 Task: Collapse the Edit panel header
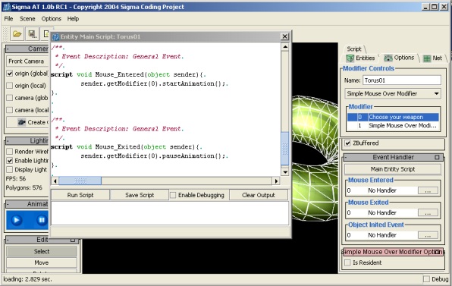click(8, 240)
